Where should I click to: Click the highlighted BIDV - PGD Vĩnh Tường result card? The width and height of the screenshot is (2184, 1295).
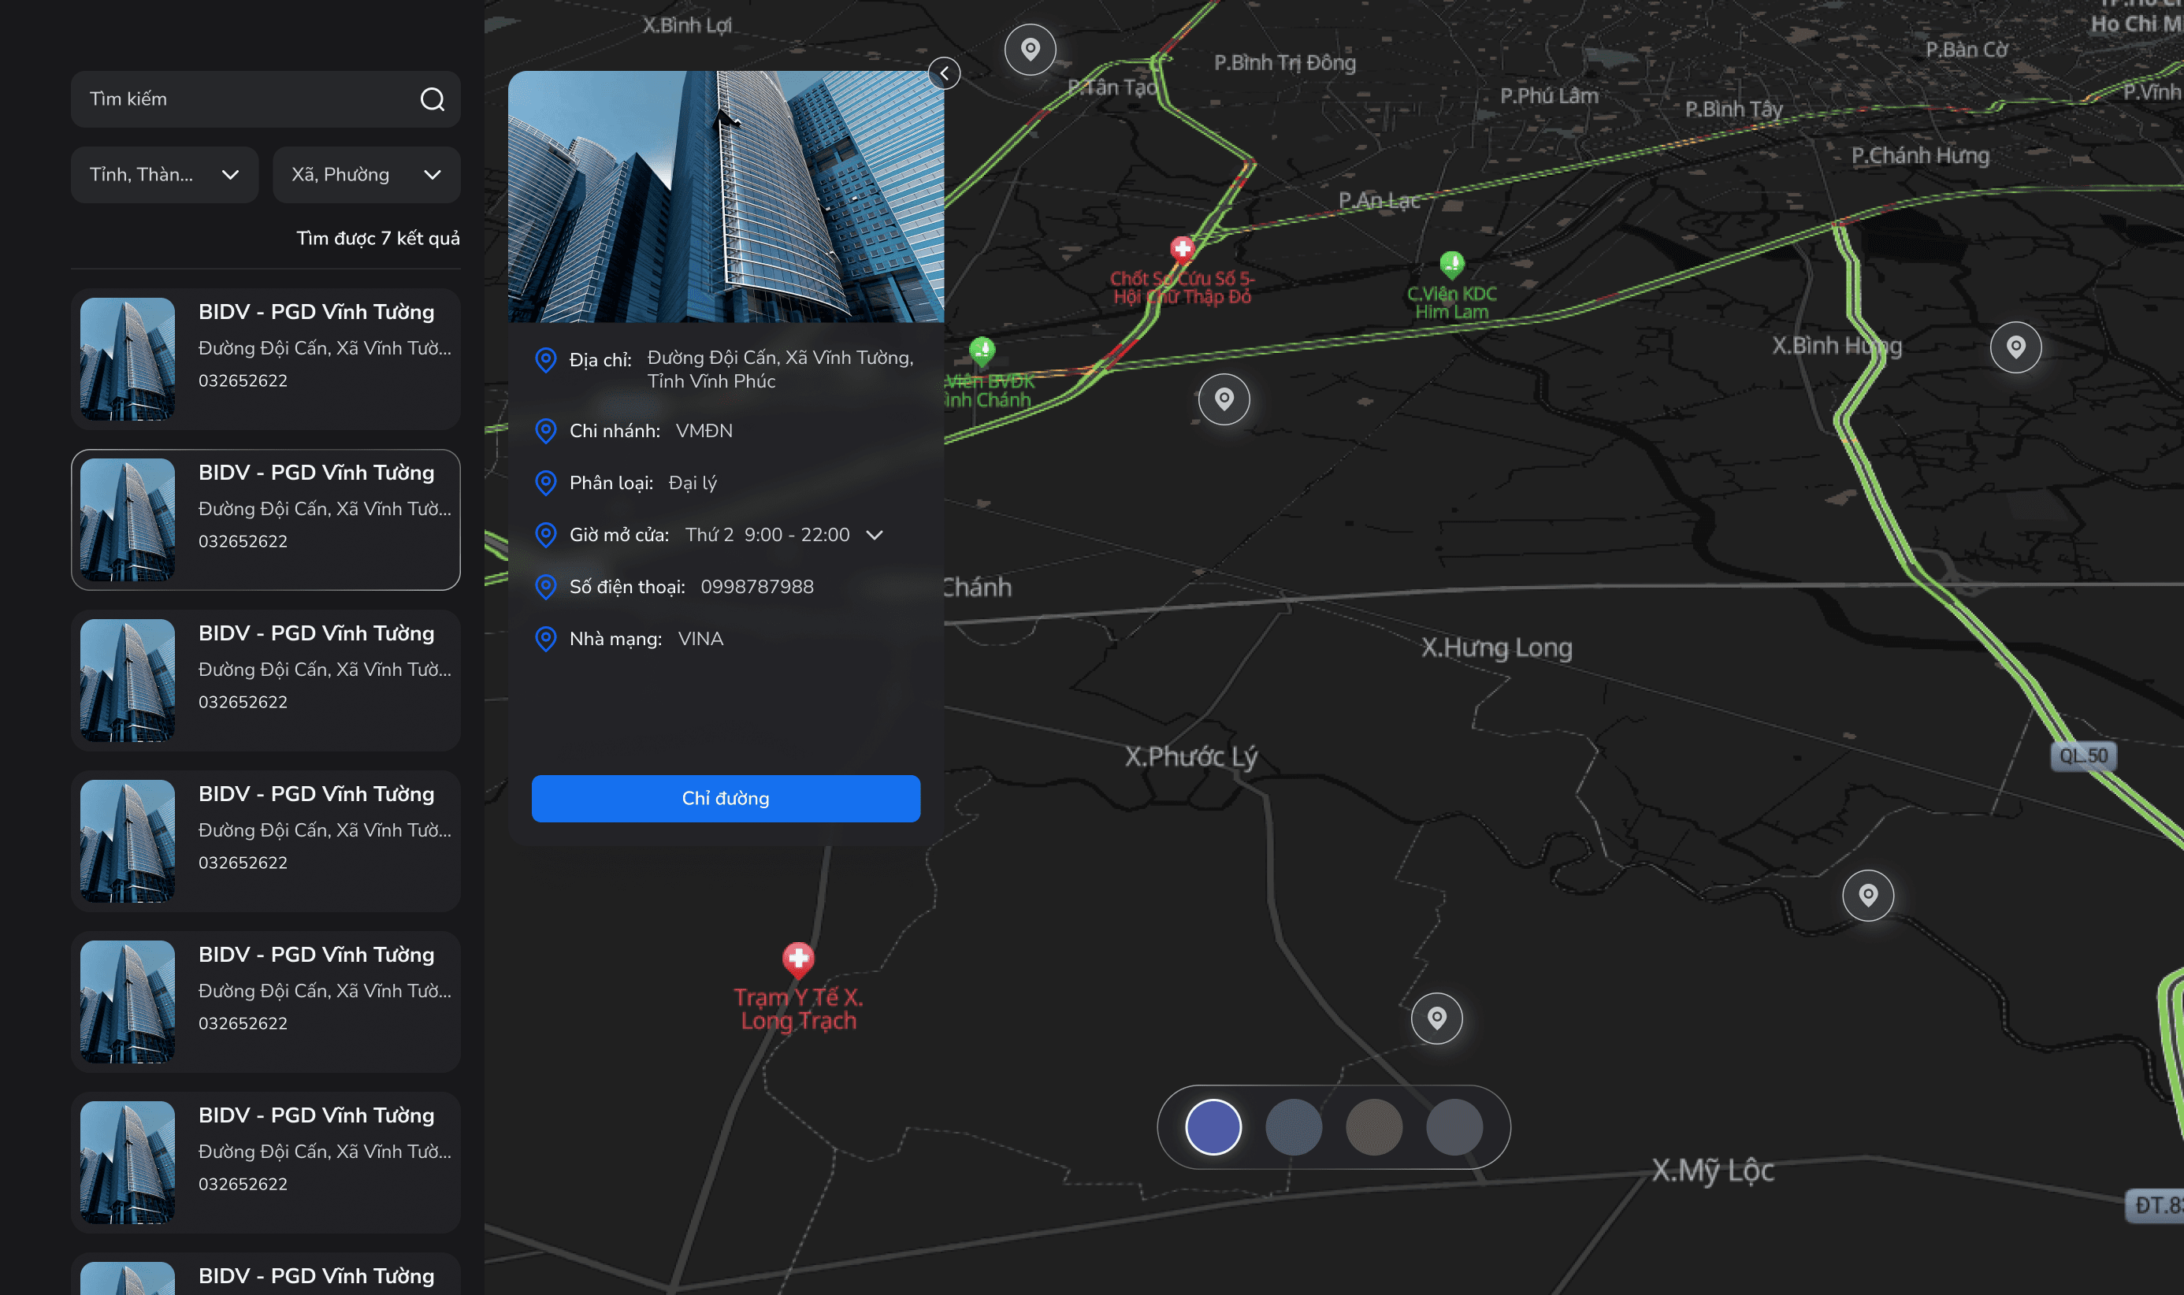point(266,520)
